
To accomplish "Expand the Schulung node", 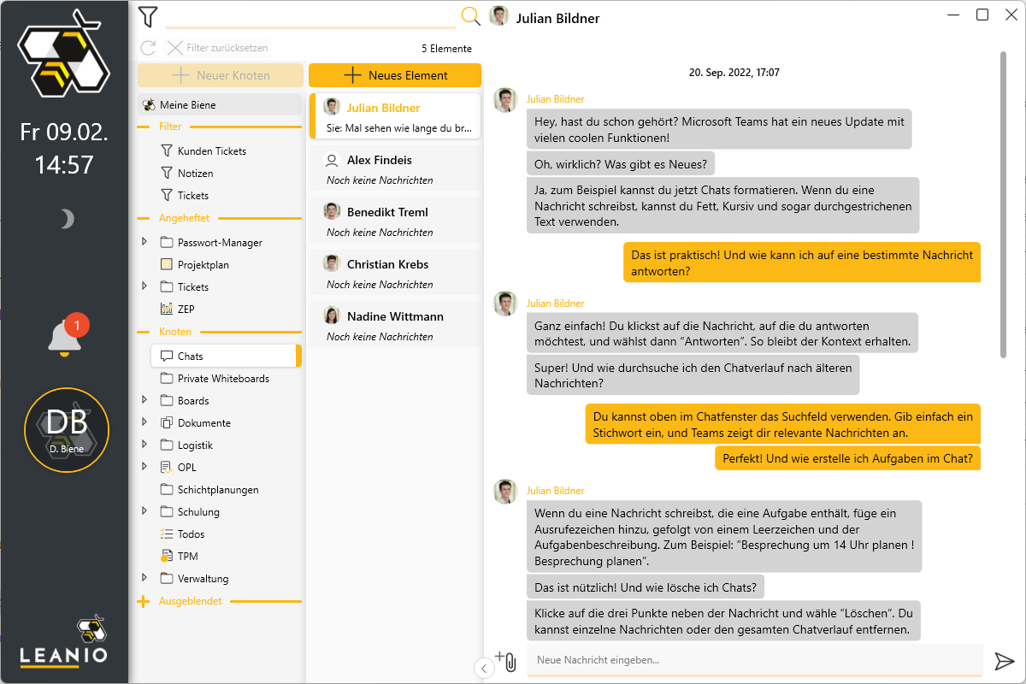I will [x=144, y=512].
